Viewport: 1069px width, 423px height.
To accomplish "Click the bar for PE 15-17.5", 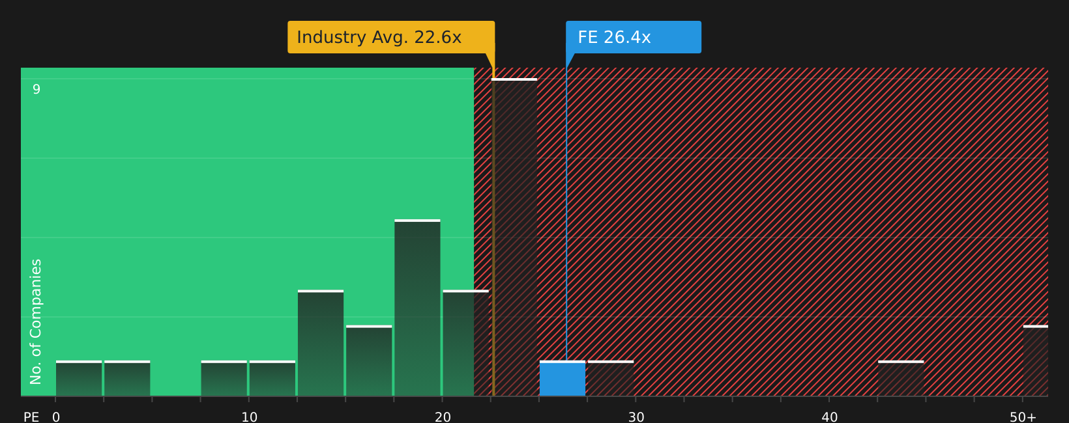I will pyautogui.click(x=369, y=361).
